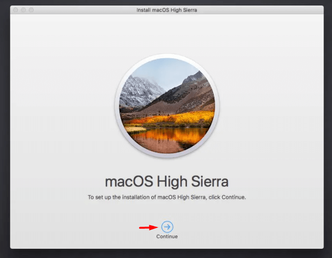This screenshot has width=332, height=258.
Task: Click the blue Continue arrow icon
Action: coord(167,227)
